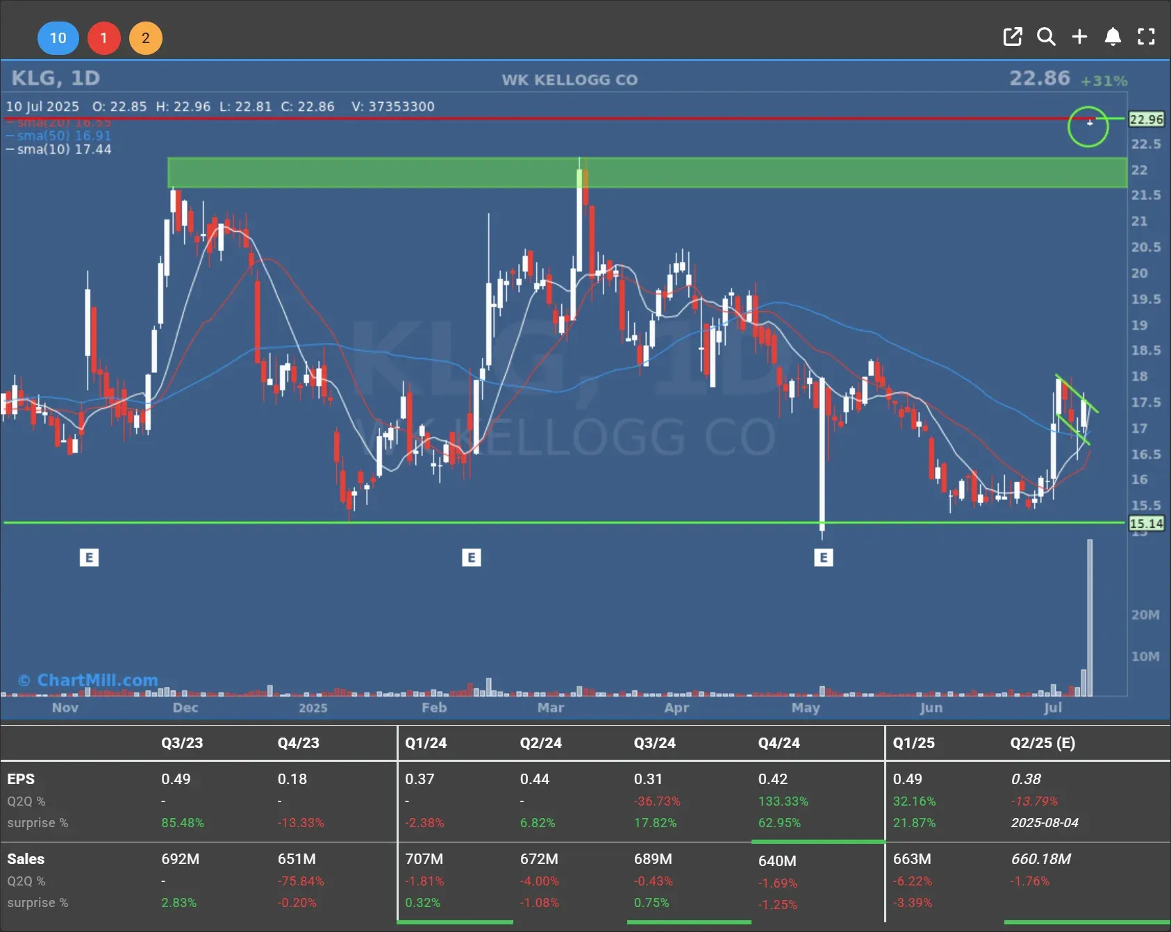Click the -36.73% EPS Q2Q value
The height and width of the screenshot is (932, 1171).
[657, 801]
